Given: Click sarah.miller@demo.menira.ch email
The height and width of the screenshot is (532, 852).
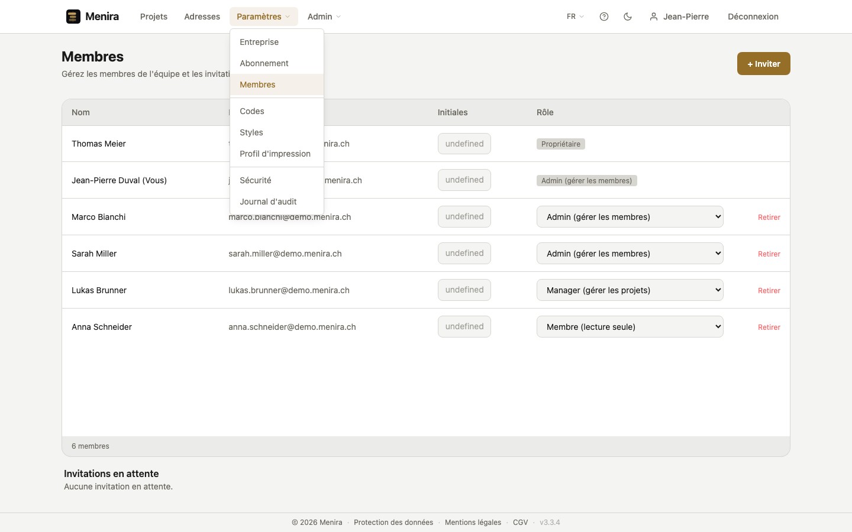Looking at the screenshot, I should (285, 254).
